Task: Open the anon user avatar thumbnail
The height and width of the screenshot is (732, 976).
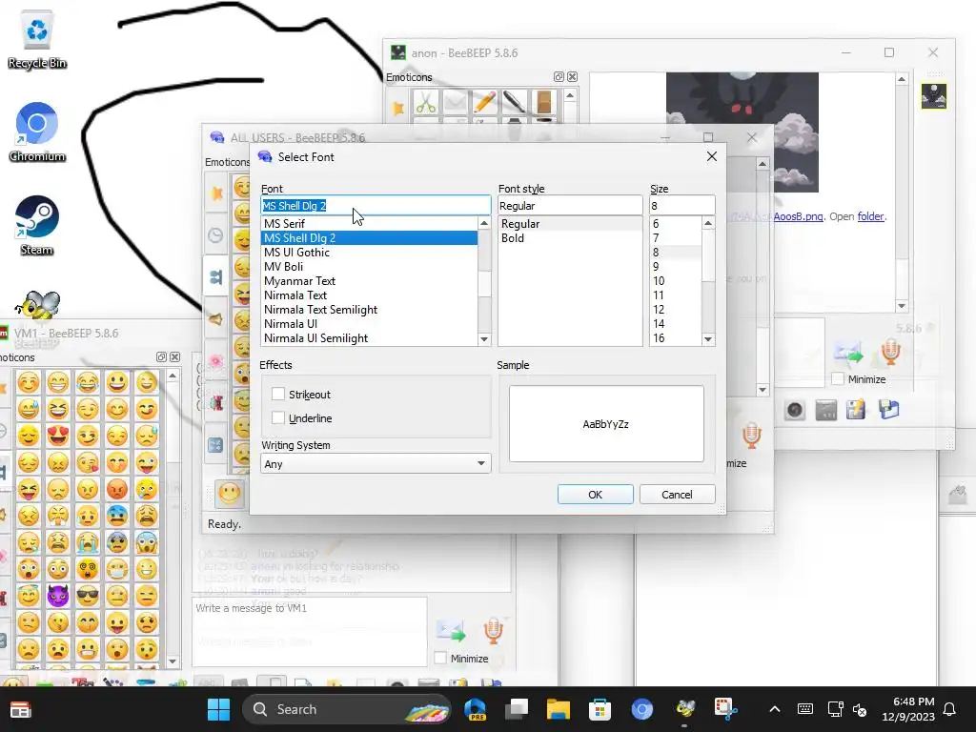Action: click(x=934, y=96)
